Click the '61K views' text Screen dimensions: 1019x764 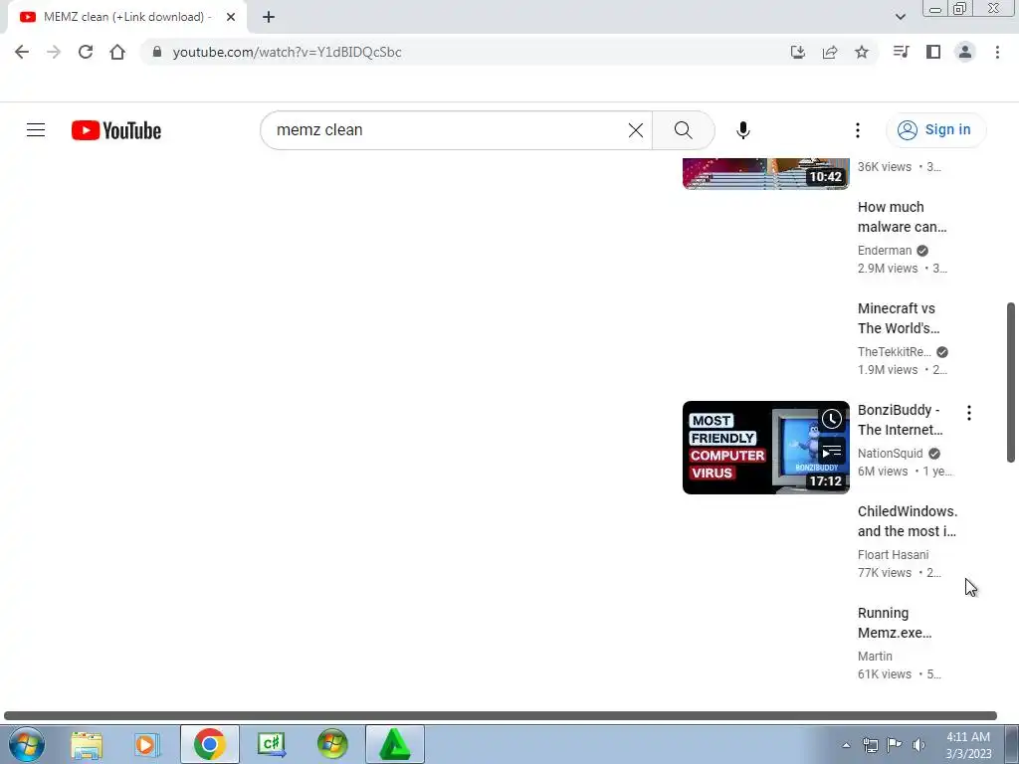885,674
